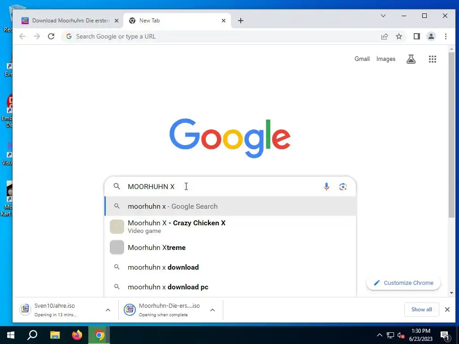
Task: Open a new tab with the plus button
Action: [x=241, y=21]
